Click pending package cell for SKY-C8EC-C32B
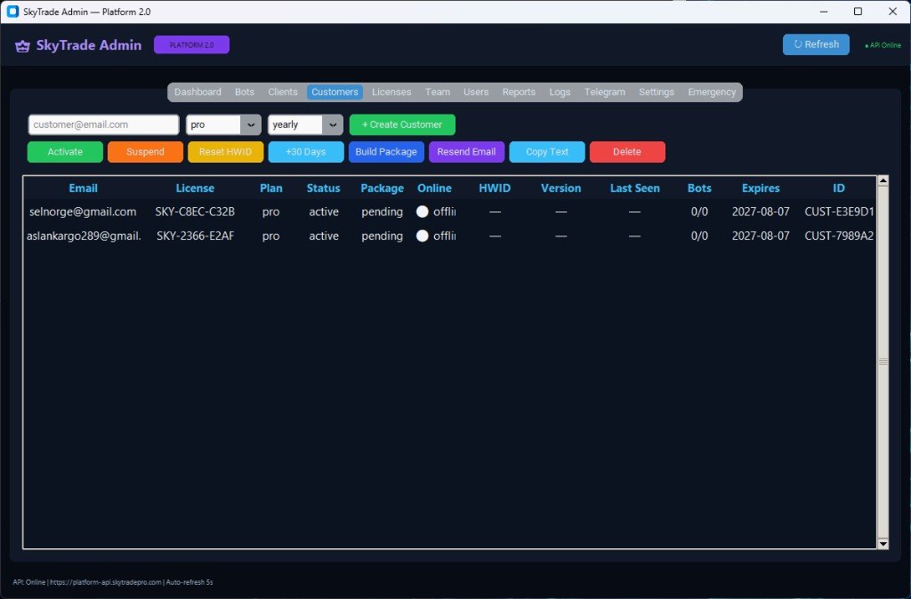911x599 pixels. [x=382, y=212]
